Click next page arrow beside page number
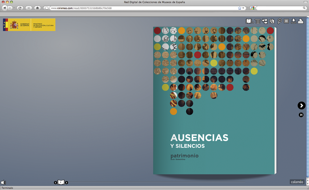The height and width of the screenshot is (190, 309). click(67, 182)
